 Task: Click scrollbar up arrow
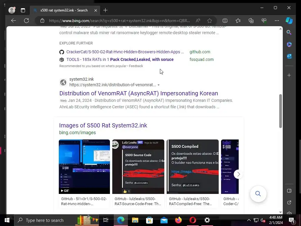click(280, 29)
